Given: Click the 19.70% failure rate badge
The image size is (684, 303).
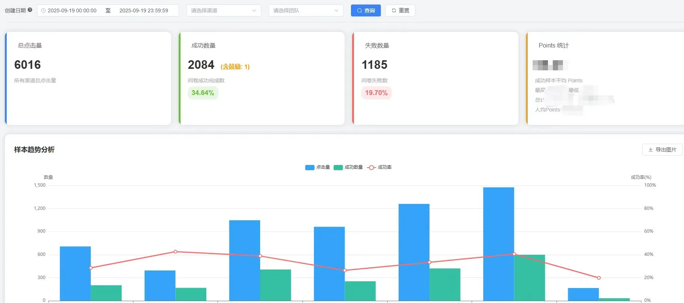Looking at the screenshot, I should [376, 93].
